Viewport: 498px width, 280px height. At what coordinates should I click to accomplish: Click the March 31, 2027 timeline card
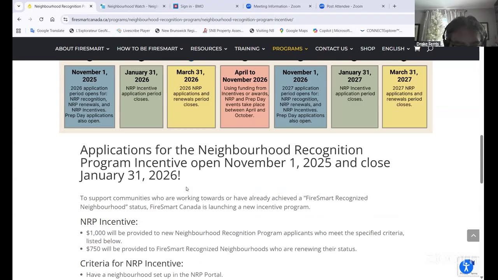404,96
